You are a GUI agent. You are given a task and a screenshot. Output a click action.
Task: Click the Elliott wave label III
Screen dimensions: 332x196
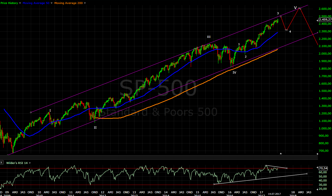click(209, 37)
